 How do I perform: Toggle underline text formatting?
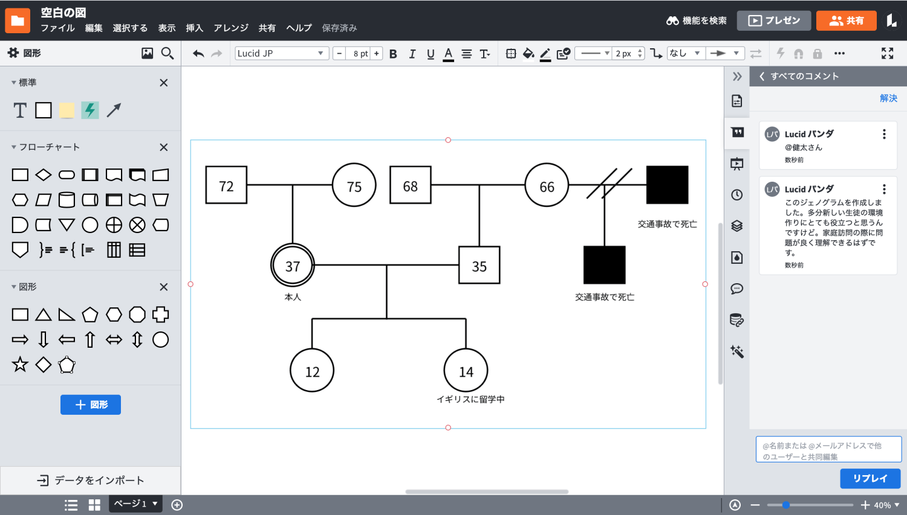(x=430, y=53)
